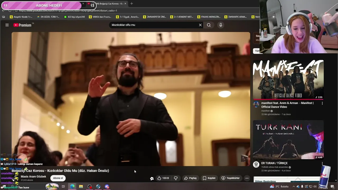Open the Discord taskbar icon
Viewport: 338px width, 190px height.
[x=107, y=187]
